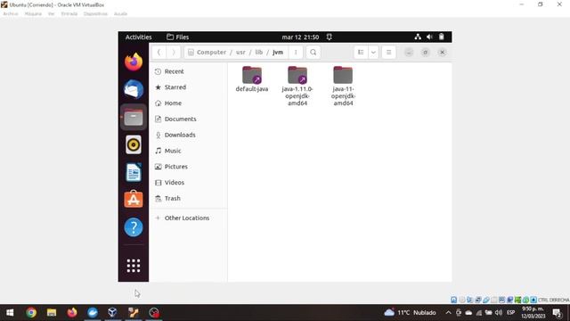
Task: Show Applications grid in the dock
Action: click(134, 266)
